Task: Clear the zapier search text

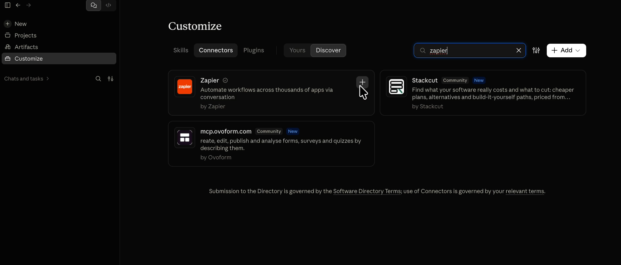Action: pos(519,50)
